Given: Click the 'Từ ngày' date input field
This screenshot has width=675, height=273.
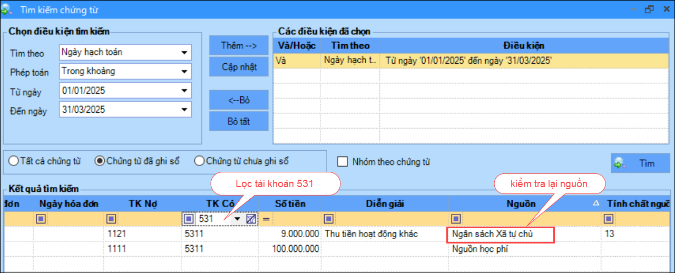Looking at the screenshot, I should click(x=119, y=91).
